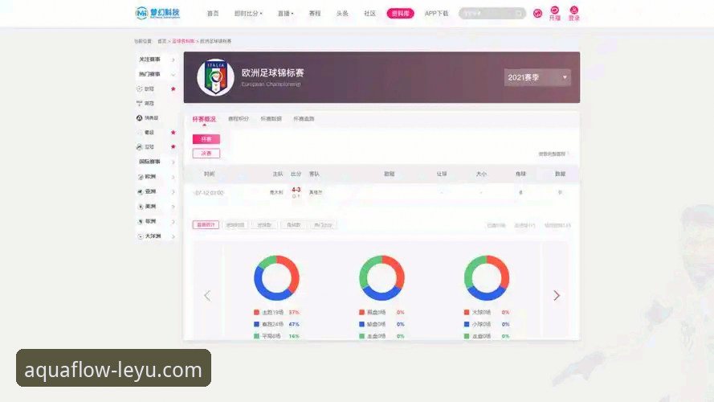Viewport: 714px width, 402px height.
Task: Open the 2021赛季 season dropdown
Action: coord(537,77)
